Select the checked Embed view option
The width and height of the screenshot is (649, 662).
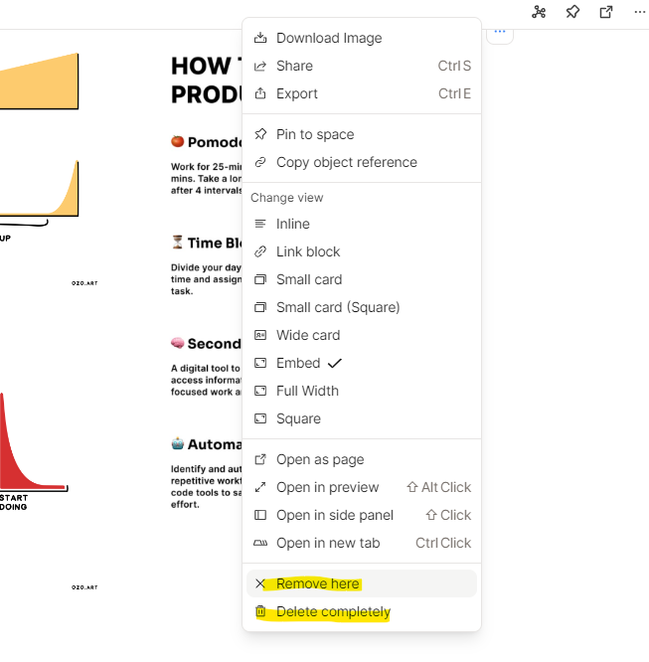[x=298, y=363]
